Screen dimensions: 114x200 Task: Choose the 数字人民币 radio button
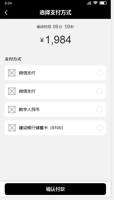[x=100, y=109]
